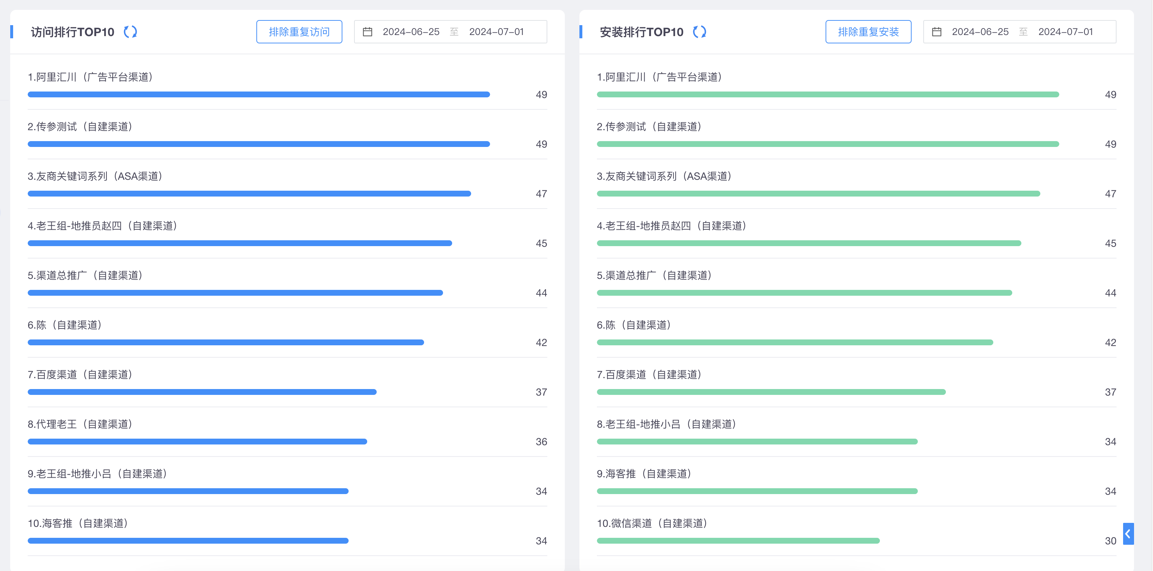Select visit row 10.海客推（自建渠道）
Image resolution: width=1153 pixels, height=571 pixels.
287,532
